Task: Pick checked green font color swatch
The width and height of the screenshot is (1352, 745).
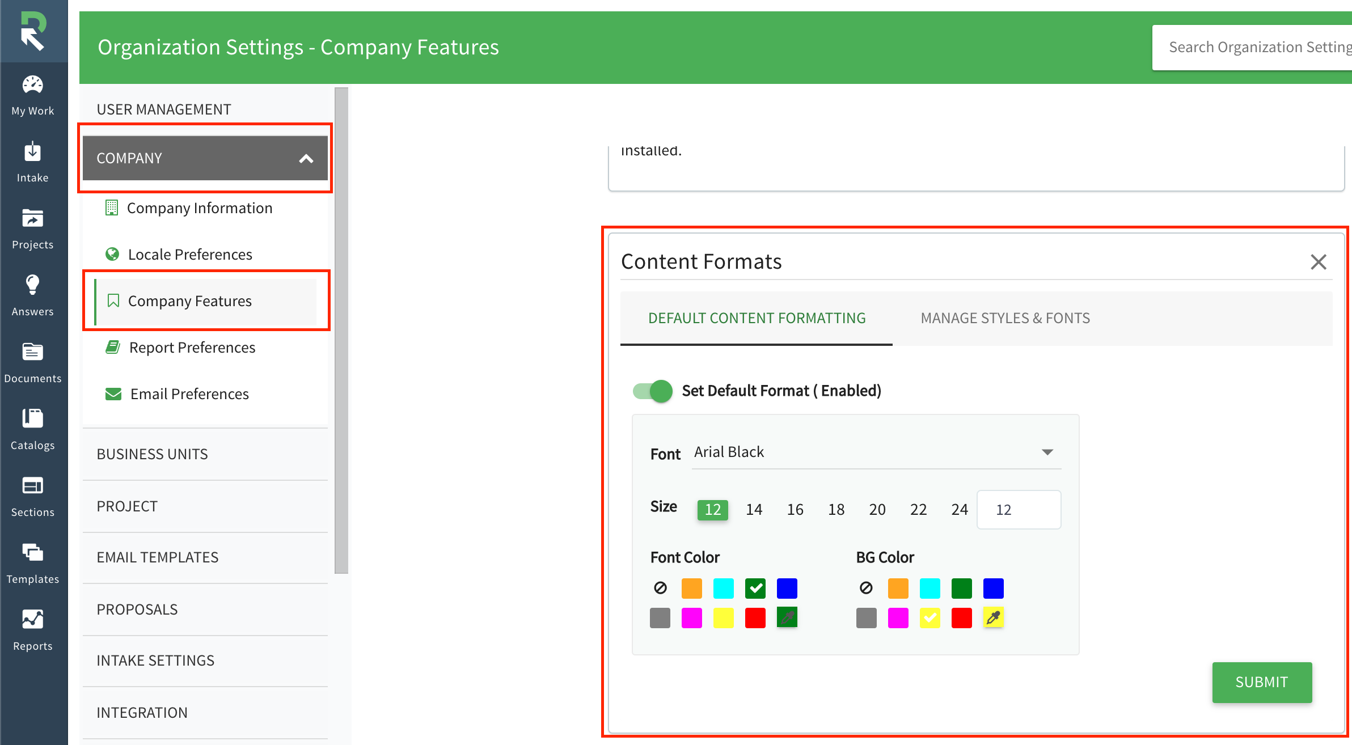Action: coord(755,588)
